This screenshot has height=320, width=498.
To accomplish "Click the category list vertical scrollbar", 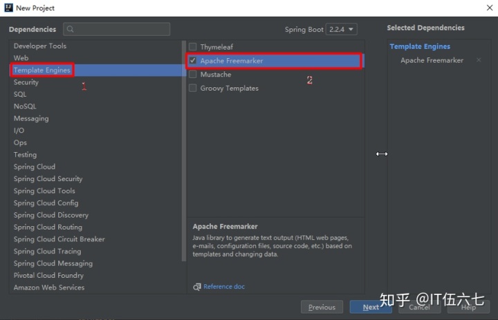I will point(184,151).
